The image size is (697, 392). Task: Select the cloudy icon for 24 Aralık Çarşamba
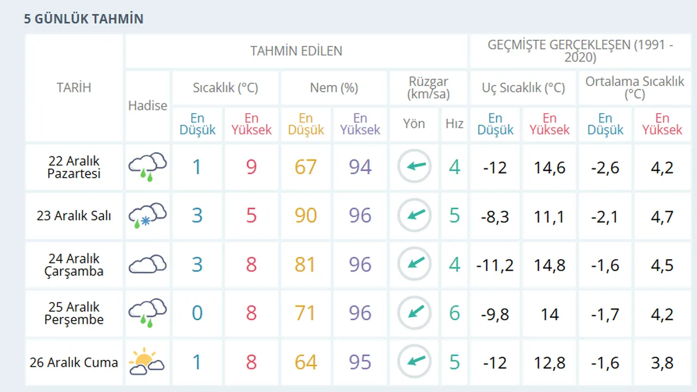(147, 265)
